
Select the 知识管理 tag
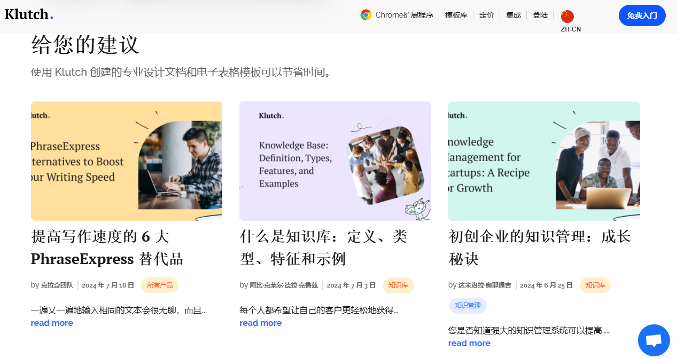(468, 306)
